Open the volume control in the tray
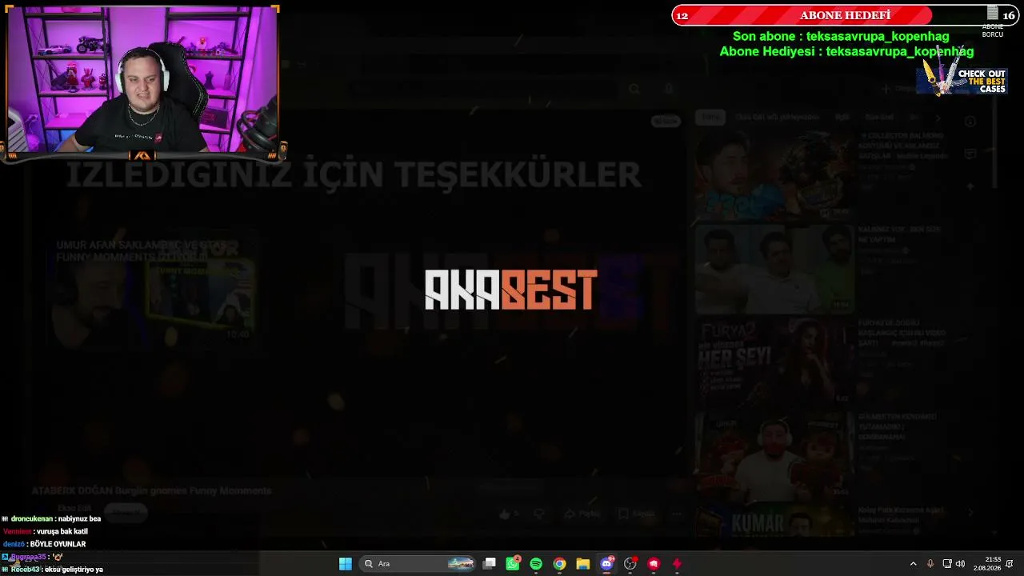 pyautogui.click(x=960, y=564)
